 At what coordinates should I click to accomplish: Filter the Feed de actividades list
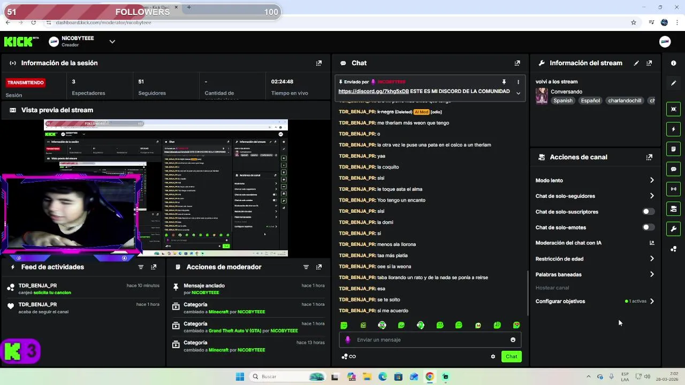point(141,267)
